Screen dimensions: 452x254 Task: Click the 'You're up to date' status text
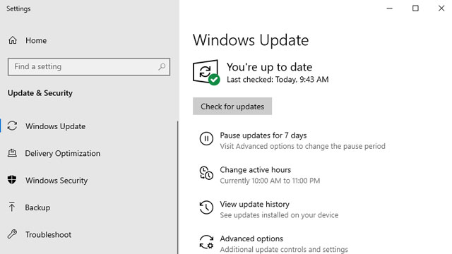[269, 67]
